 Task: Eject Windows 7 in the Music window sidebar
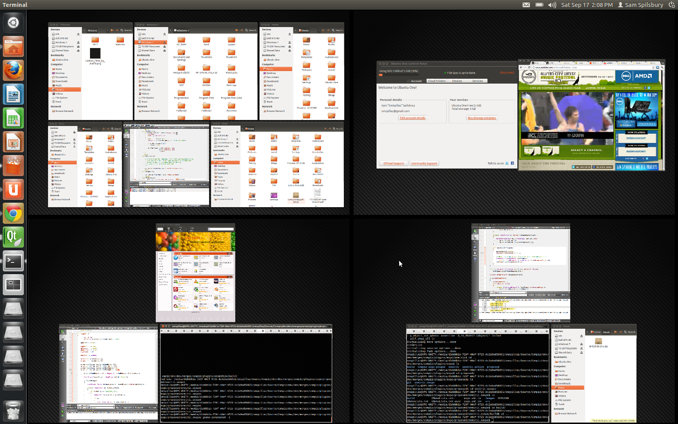[x=582, y=344]
